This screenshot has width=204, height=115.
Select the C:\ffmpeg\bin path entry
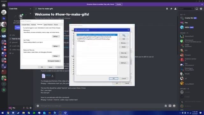81,41
